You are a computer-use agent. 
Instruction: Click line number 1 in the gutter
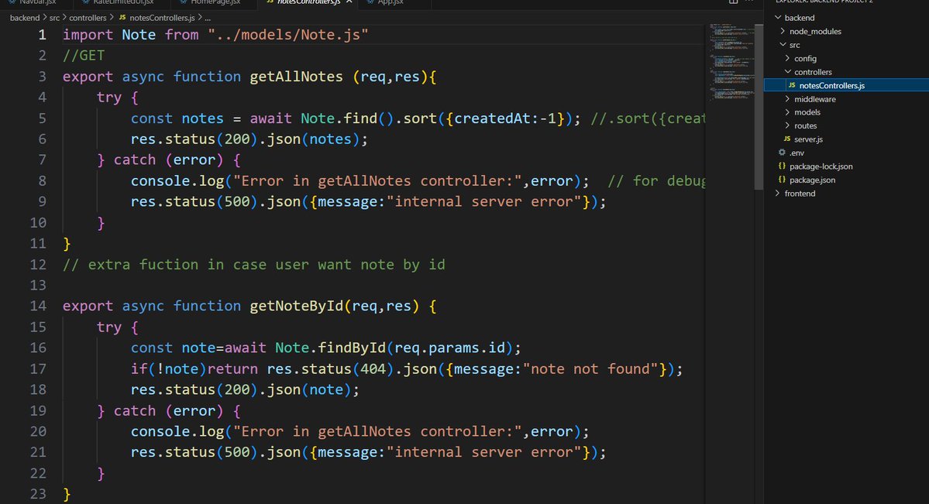[x=42, y=35]
